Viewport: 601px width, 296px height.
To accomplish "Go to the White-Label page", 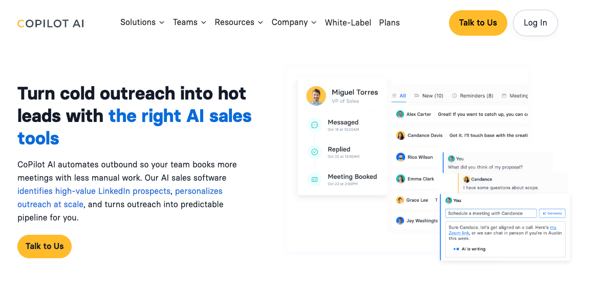I will pyautogui.click(x=348, y=23).
